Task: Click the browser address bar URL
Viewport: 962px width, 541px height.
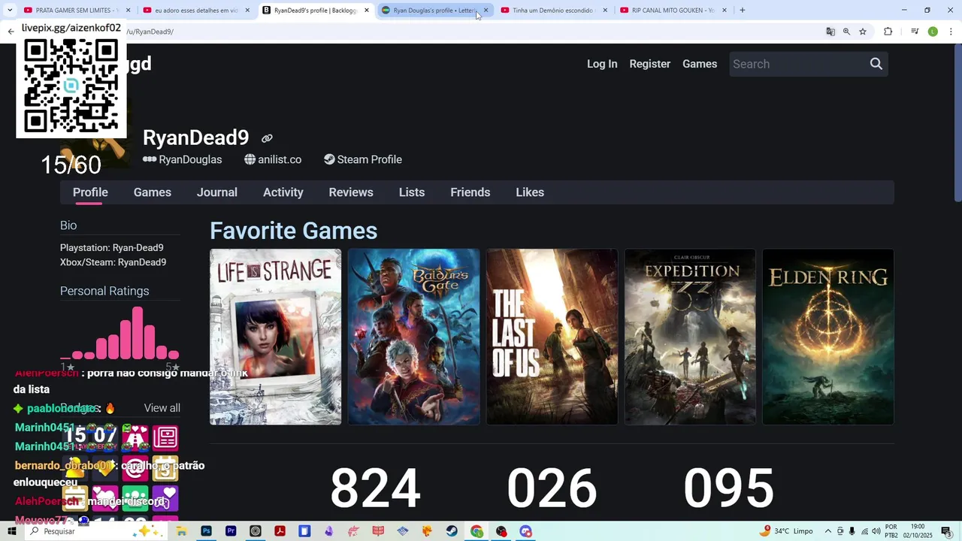Action: point(451,32)
